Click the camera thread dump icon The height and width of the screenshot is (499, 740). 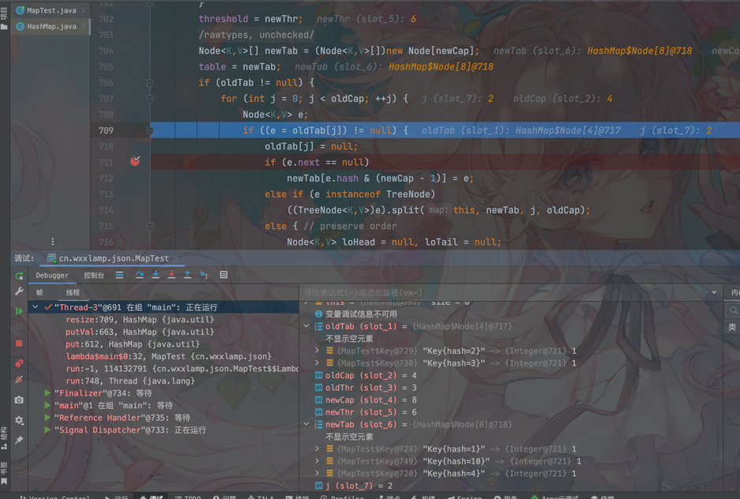(19, 400)
